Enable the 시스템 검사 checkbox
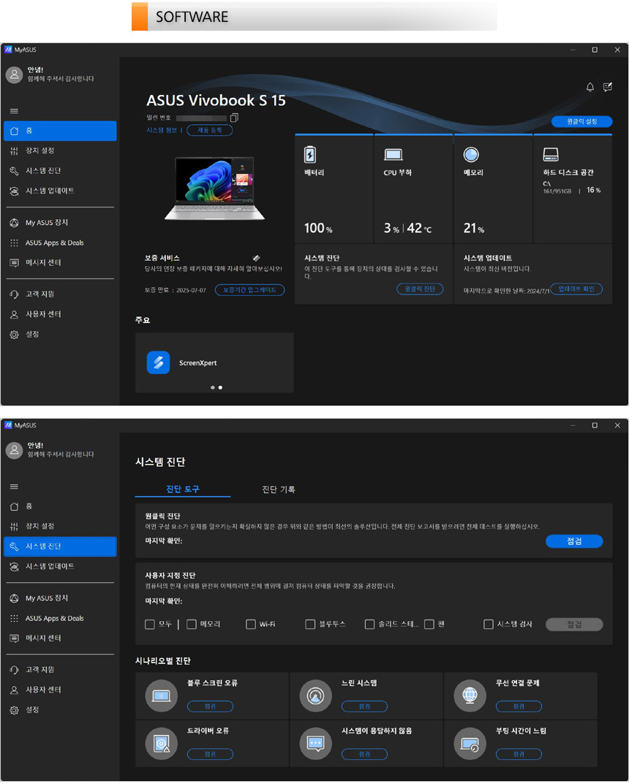Viewport: 629px width, 784px height. [x=489, y=625]
